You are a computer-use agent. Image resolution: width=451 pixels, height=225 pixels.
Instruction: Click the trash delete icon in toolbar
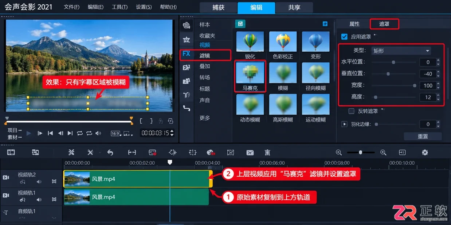(267, 153)
